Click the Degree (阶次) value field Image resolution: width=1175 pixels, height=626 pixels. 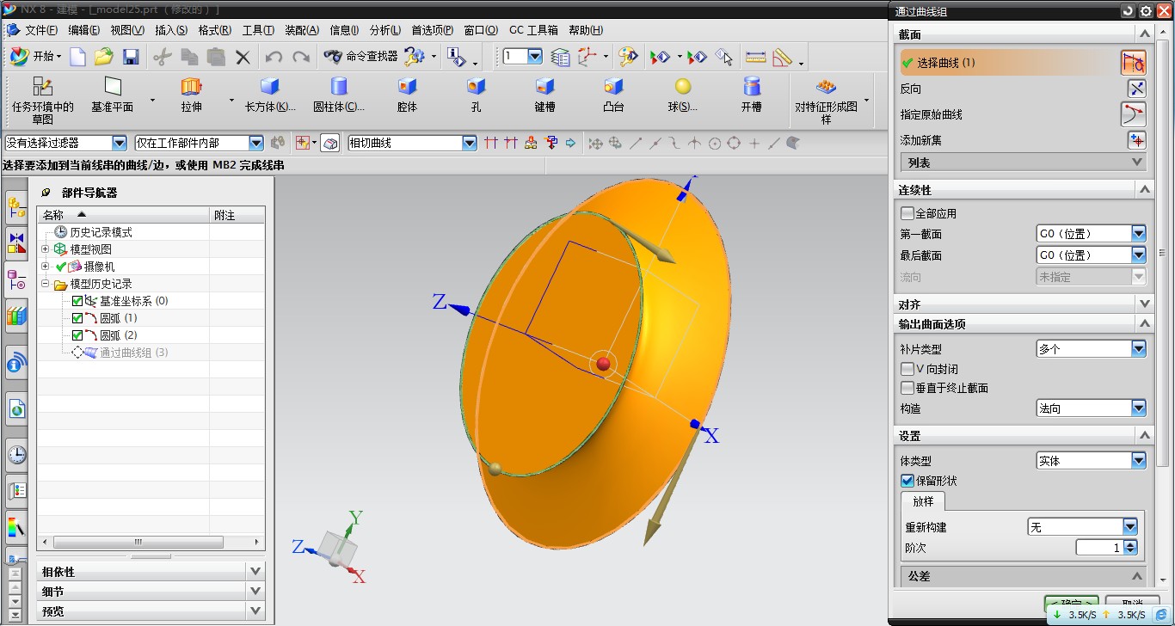pyautogui.click(x=1098, y=548)
